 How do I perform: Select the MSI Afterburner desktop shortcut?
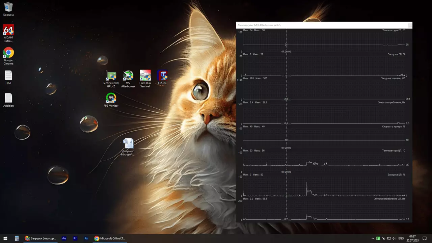[x=128, y=79]
